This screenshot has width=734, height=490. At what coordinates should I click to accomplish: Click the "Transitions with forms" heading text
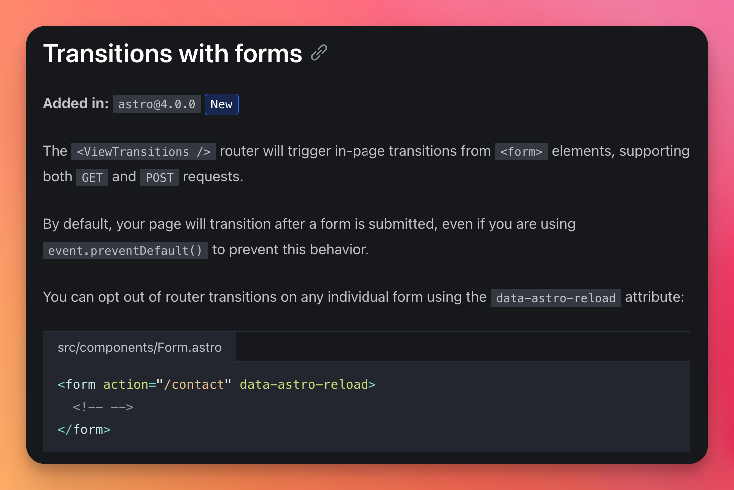pyautogui.click(x=172, y=54)
